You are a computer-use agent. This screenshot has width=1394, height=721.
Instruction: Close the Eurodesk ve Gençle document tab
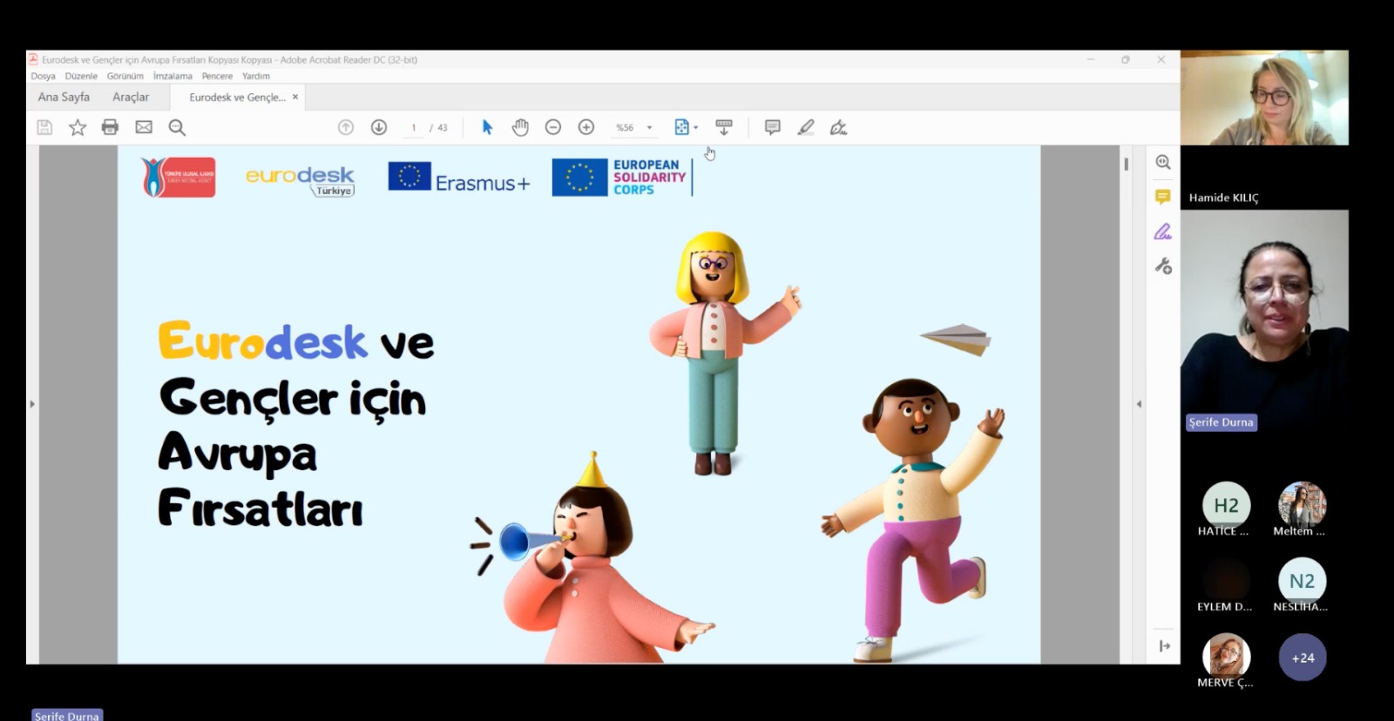coord(295,97)
